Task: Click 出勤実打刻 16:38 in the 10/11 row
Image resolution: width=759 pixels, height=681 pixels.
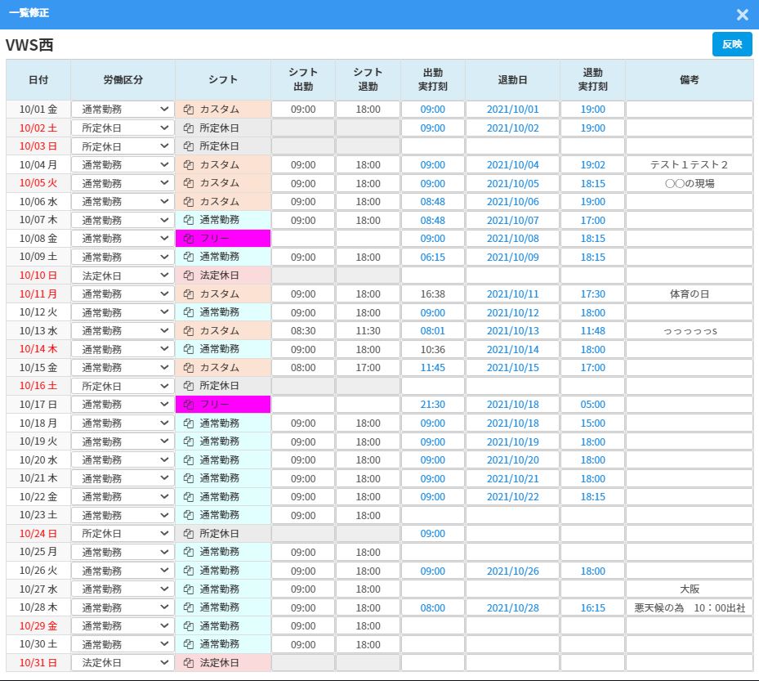Action: [x=433, y=294]
